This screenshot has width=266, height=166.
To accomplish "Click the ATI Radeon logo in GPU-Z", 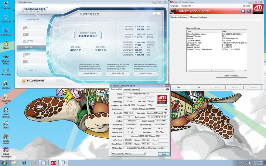I will (162, 99).
